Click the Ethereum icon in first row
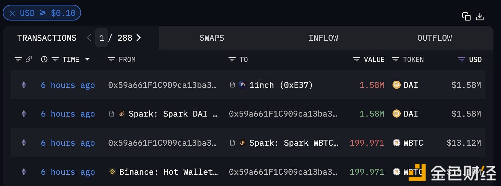Image resolution: width=501 pixels, height=186 pixels. click(24, 85)
